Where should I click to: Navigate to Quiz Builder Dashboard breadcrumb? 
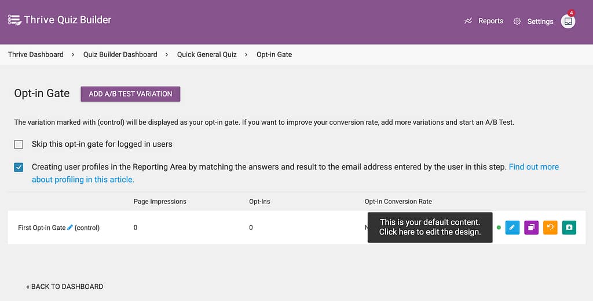(x=120, y=54)
